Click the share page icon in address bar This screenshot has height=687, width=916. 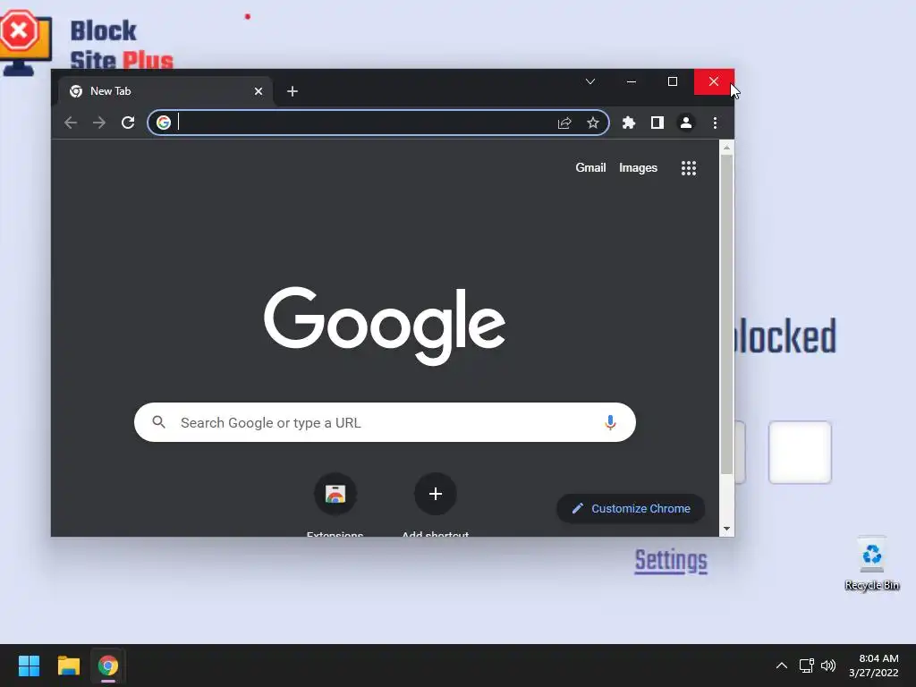(564, 123)
